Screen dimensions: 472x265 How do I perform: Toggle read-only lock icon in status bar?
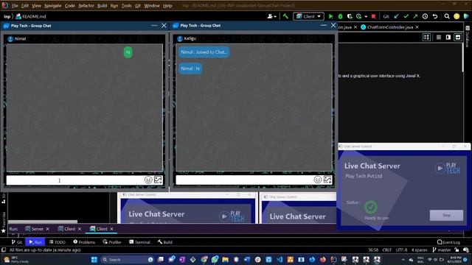tap(457, 250)
